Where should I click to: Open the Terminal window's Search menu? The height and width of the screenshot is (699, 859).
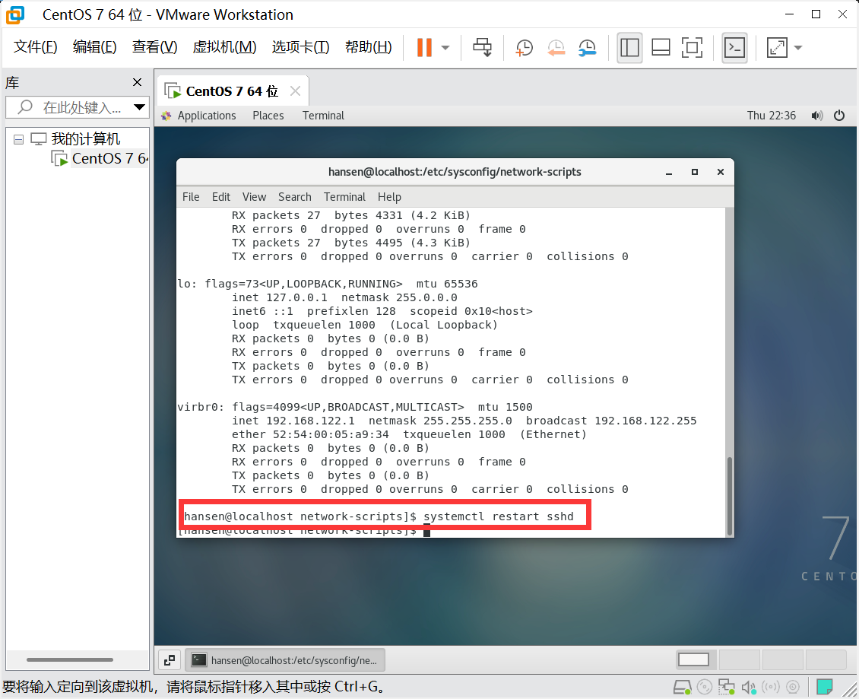coord(294,197)
